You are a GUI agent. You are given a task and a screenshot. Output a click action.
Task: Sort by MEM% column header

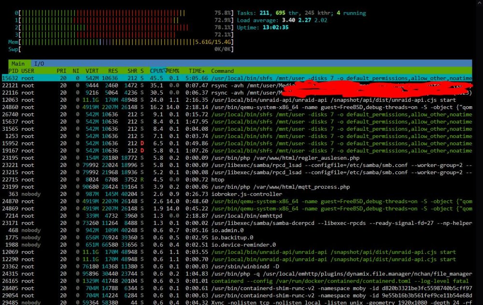[172, 71]
